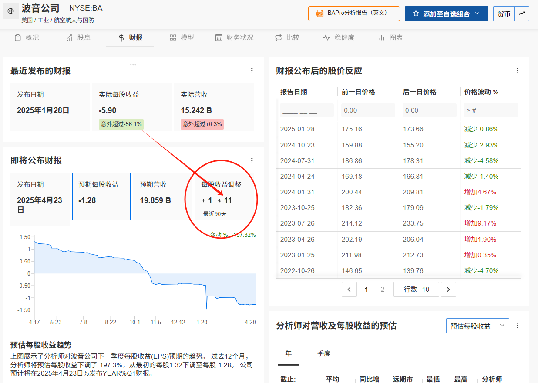
Task: Select the 财报 tab
Action: (x=130, y=38)
